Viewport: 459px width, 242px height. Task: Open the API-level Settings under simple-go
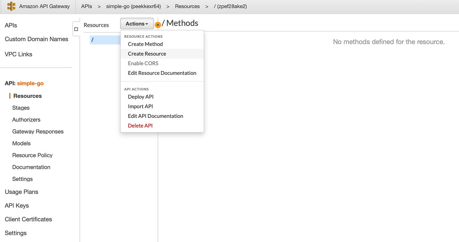point(22,179)
